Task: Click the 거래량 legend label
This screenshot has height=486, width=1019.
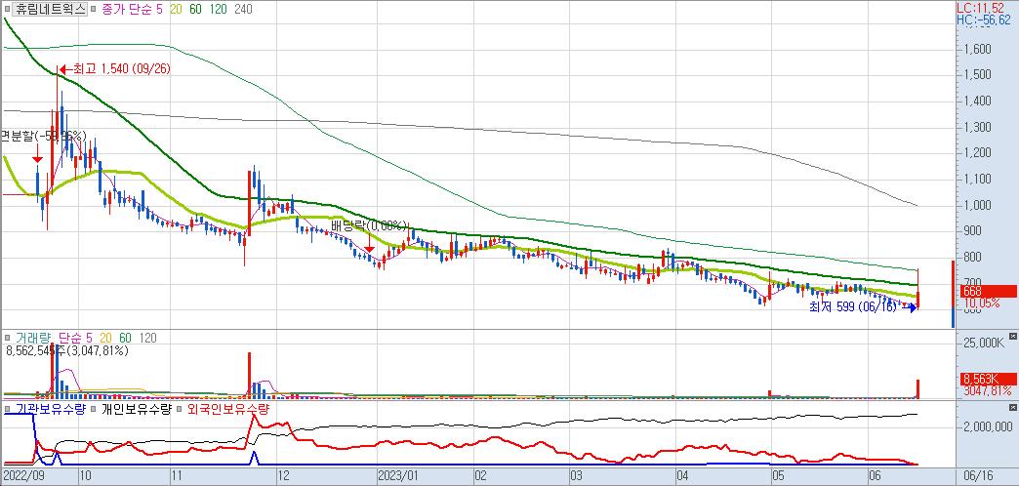Action: [32, 338]
